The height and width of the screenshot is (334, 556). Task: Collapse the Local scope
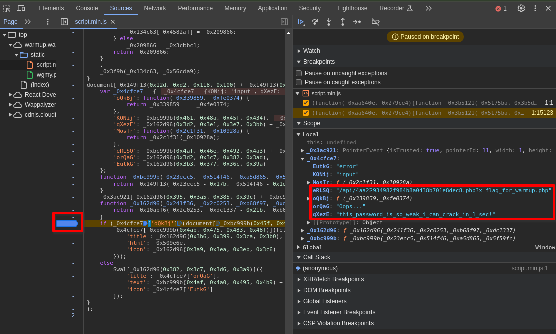point(299,135)
